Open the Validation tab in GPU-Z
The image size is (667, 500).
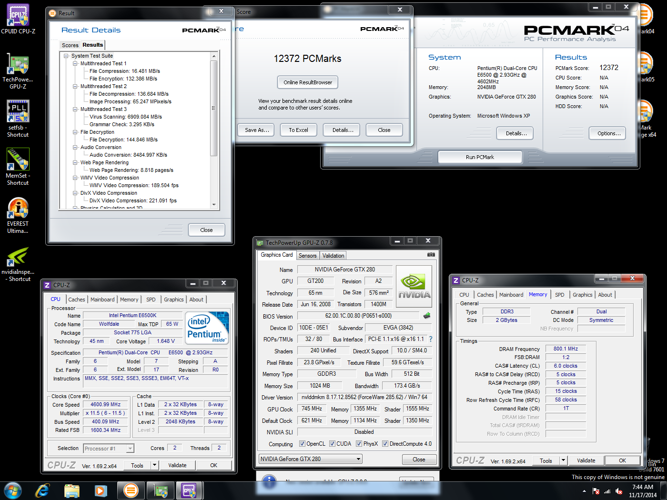coord(333,256)
